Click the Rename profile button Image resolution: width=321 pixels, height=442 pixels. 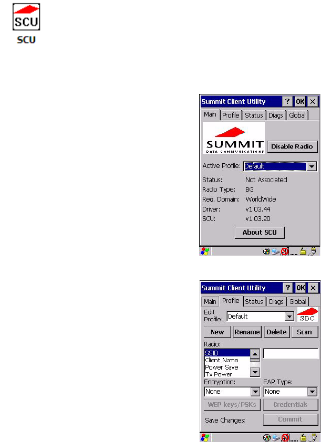[x=247, y=332]
